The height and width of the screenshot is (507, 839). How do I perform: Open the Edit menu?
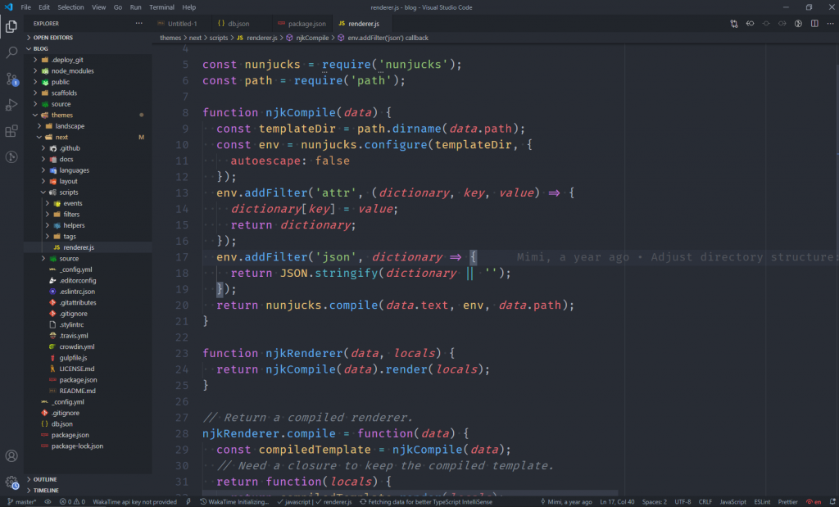coord(44,7)
